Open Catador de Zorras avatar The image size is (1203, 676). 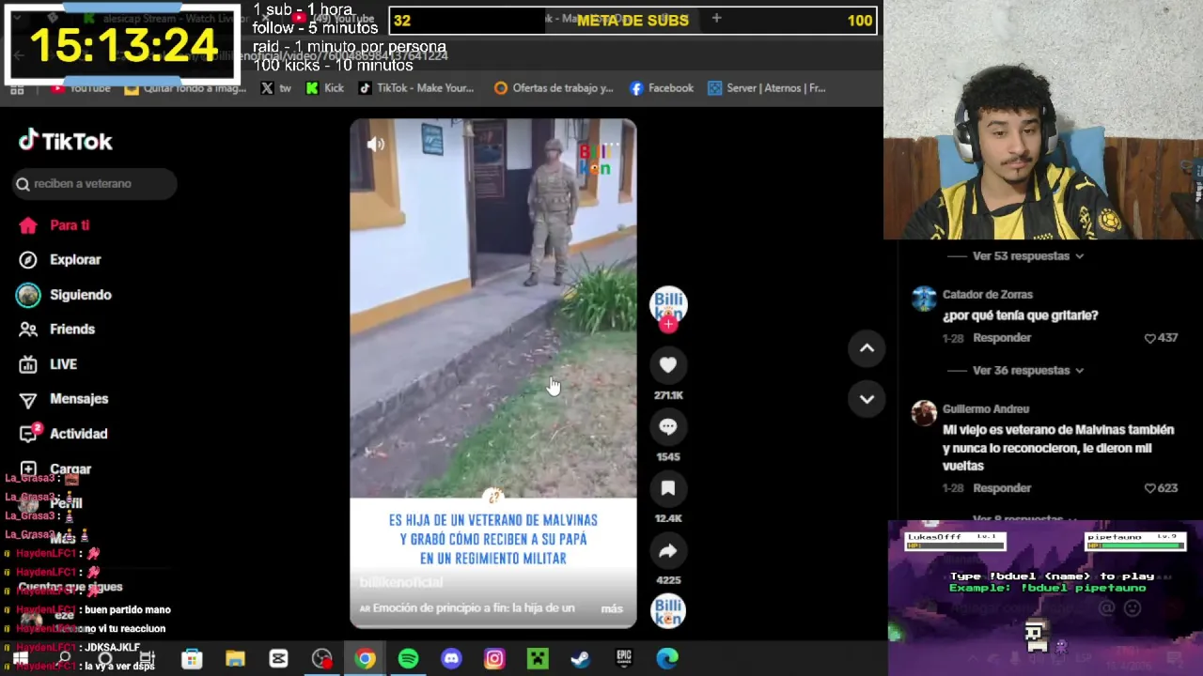click(x=924, y=299)
